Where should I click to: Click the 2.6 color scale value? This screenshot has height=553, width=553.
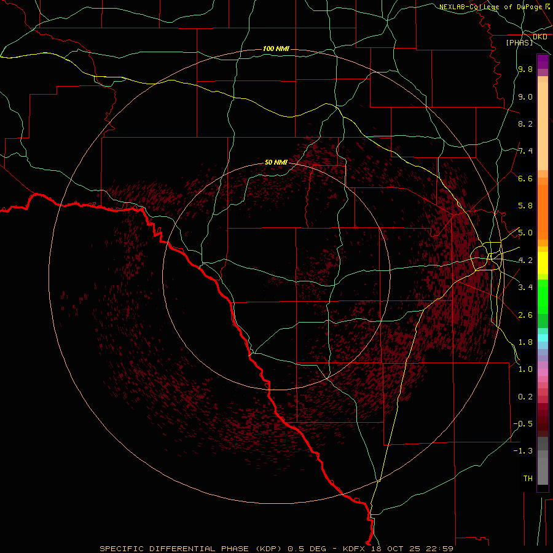coord(525,315)
